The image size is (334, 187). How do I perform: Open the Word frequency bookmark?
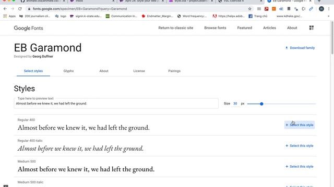tap(192, 16)
